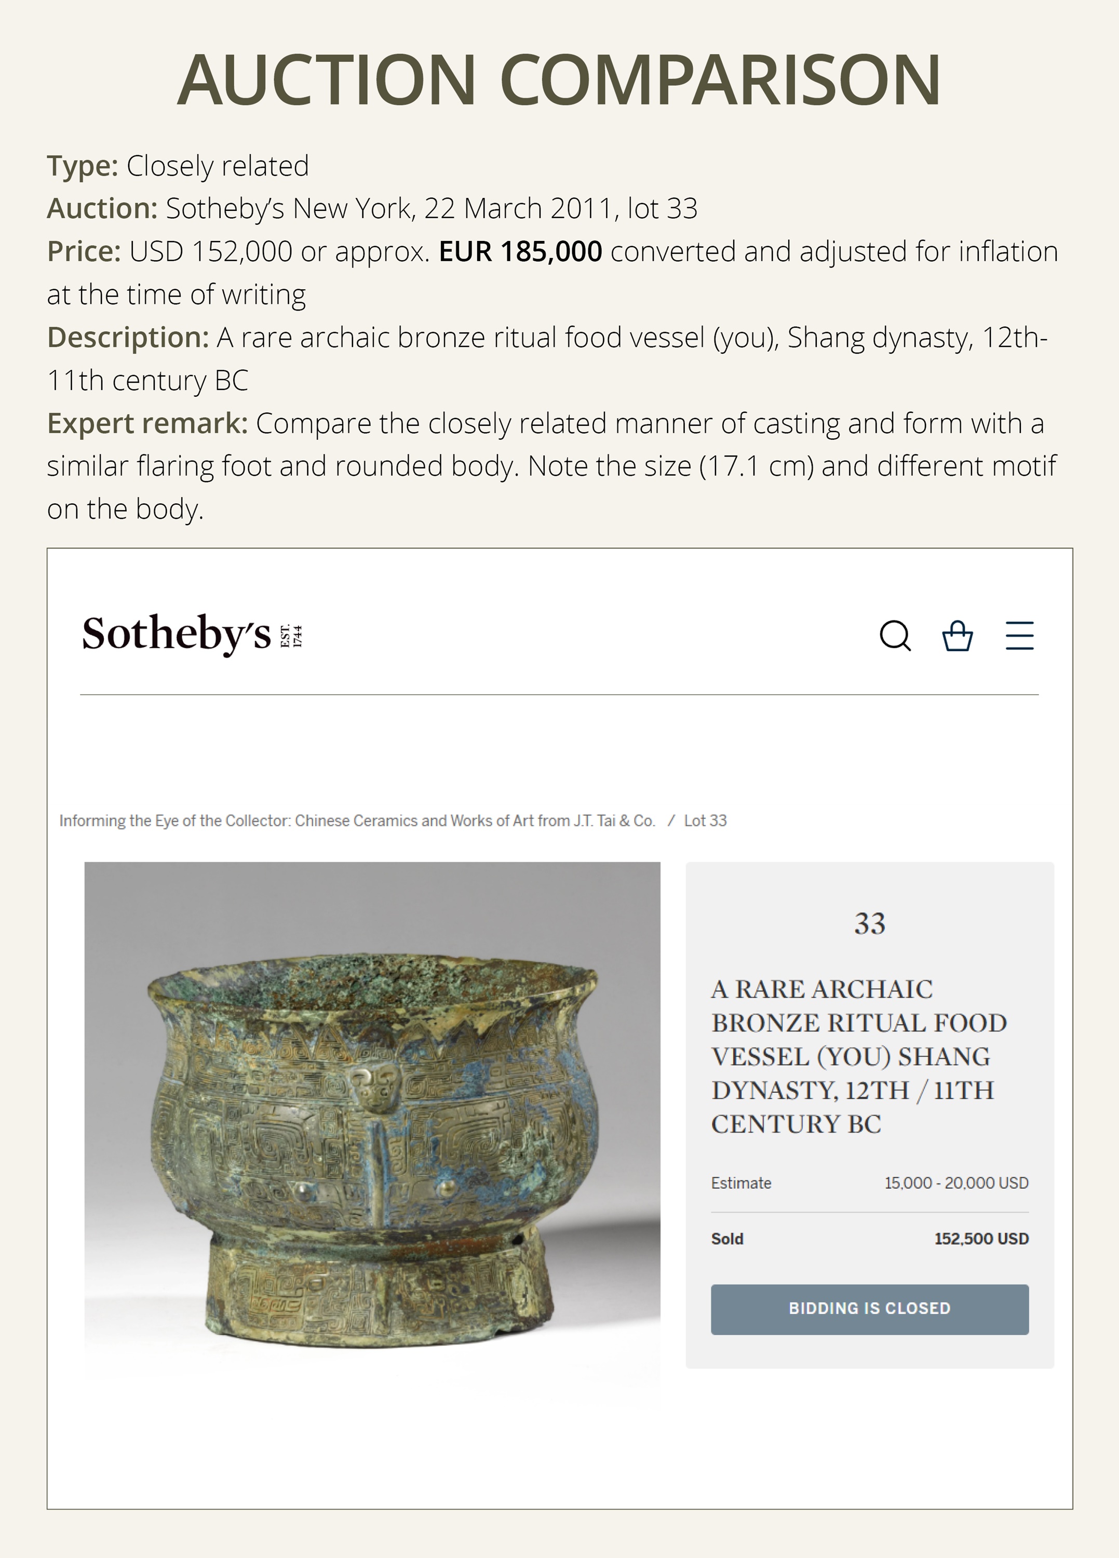Click the Expert remark label
Viewport: 1119px width, 1558px height.
pos(147,423)
